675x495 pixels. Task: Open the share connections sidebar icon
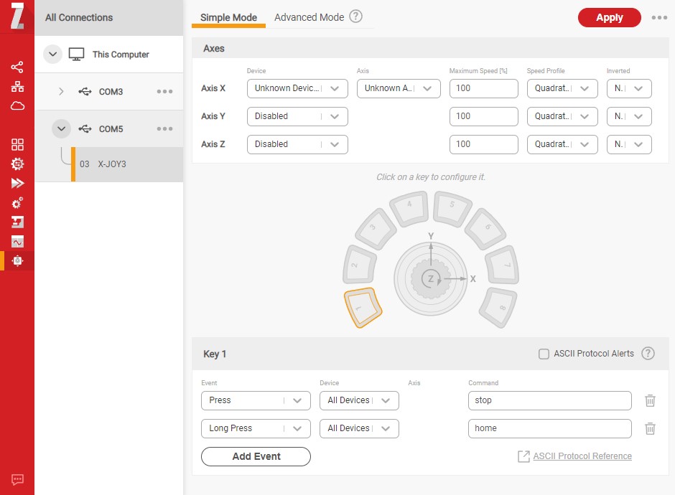(17, 67)
